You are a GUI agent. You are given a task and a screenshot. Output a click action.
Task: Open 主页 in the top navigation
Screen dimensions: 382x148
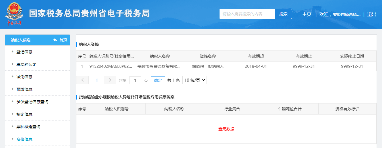click(x=307, y=14)
